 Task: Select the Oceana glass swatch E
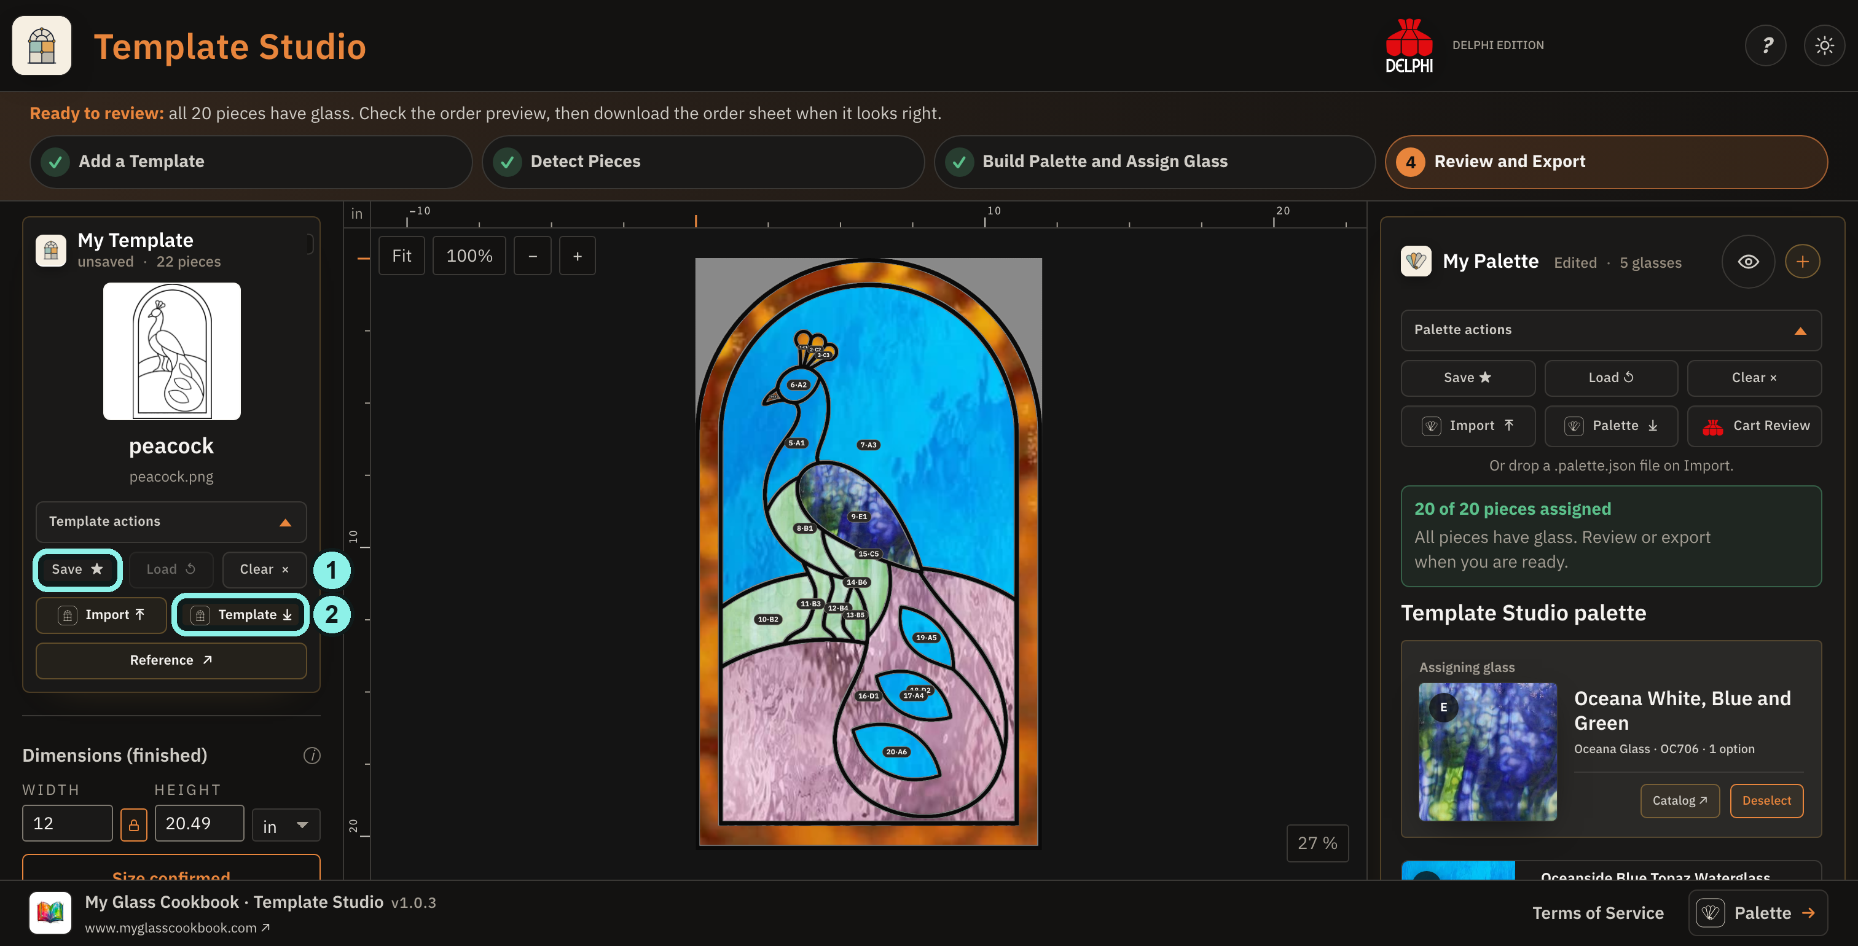[x=1488, y=751]
